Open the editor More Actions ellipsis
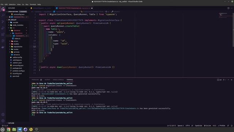This screenshot has width=234, height=132. pos(231,8)
